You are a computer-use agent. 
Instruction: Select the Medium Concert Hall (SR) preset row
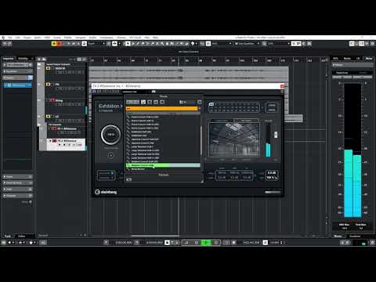[163, 161]
